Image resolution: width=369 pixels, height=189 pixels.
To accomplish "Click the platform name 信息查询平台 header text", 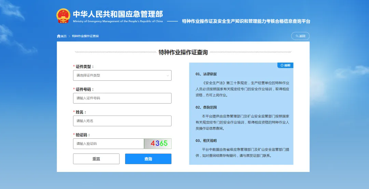I will click(246, 22).
